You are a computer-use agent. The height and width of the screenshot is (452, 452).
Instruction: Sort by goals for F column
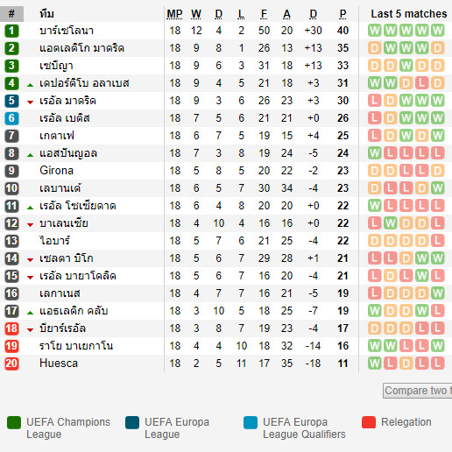click(x=264, y=14)
